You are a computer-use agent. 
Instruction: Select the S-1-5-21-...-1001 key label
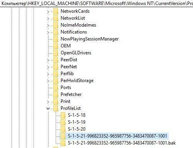click(117, 136)
